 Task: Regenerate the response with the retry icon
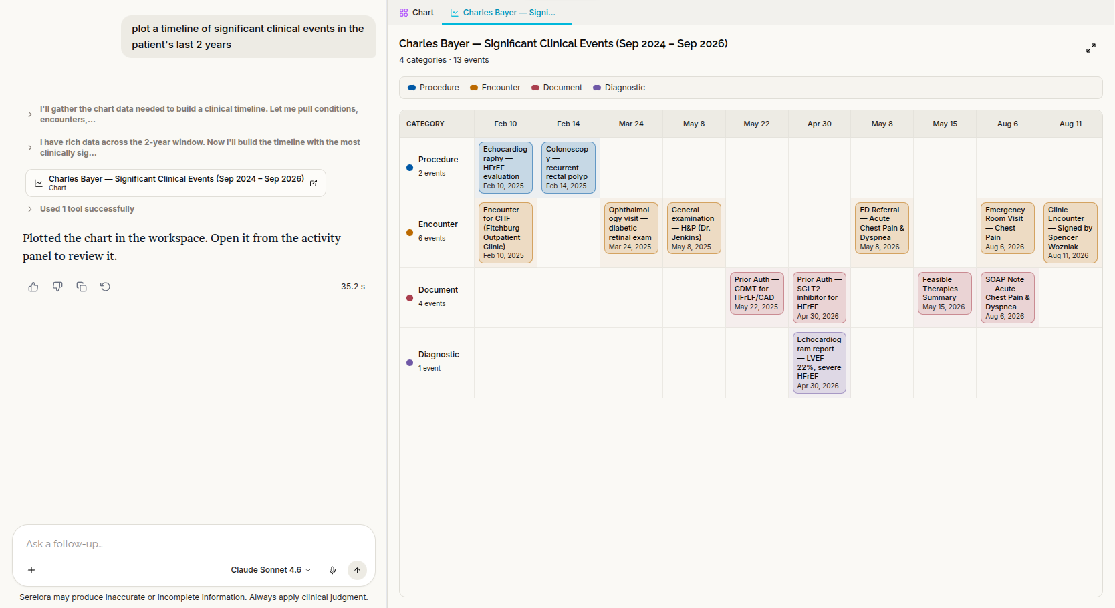click(x=106, y=287)
